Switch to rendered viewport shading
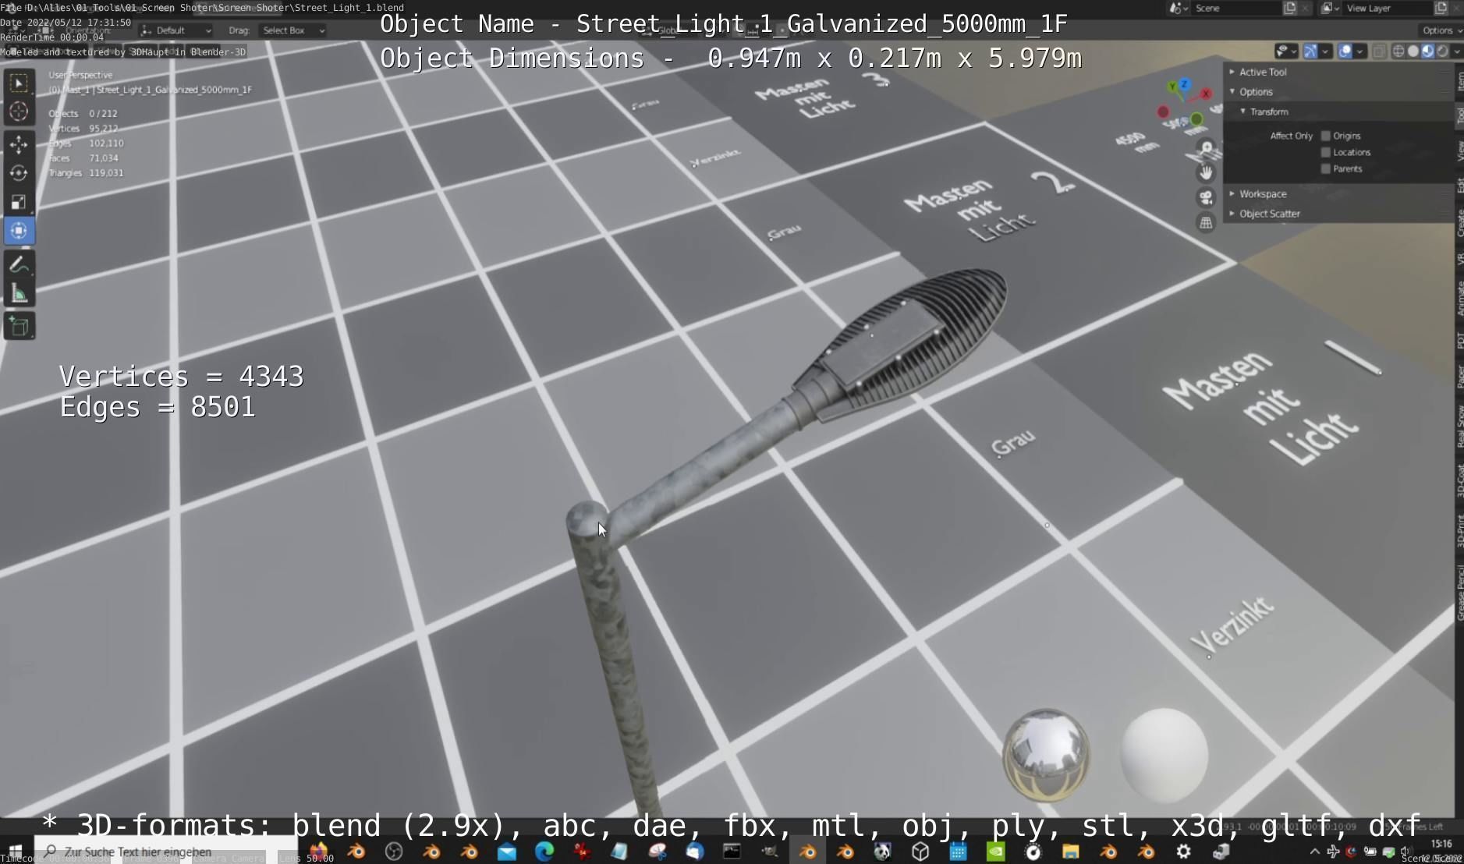 point(1442,51)
